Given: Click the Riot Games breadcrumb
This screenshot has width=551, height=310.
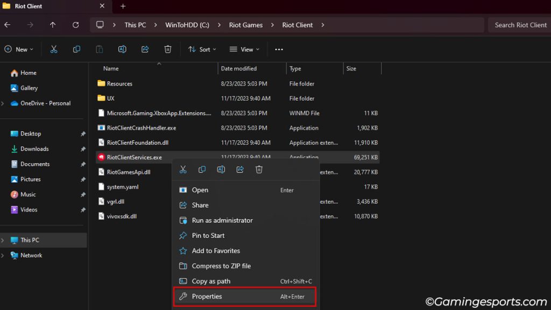Looking at the screenshot, I should pos(245,25).
